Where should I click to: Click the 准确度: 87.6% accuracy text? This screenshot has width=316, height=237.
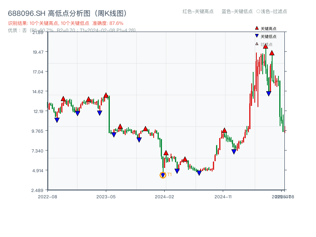[108, 23]
